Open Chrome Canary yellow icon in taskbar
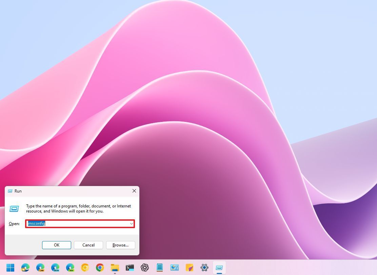This screenshot has height=275, width=377. (x=85, y=268)
